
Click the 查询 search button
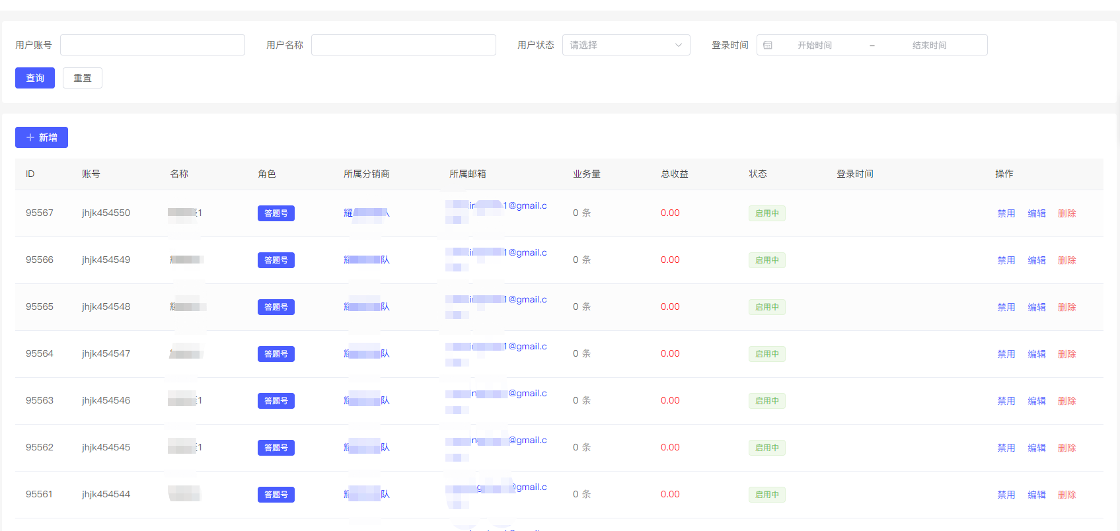(35, 78)
